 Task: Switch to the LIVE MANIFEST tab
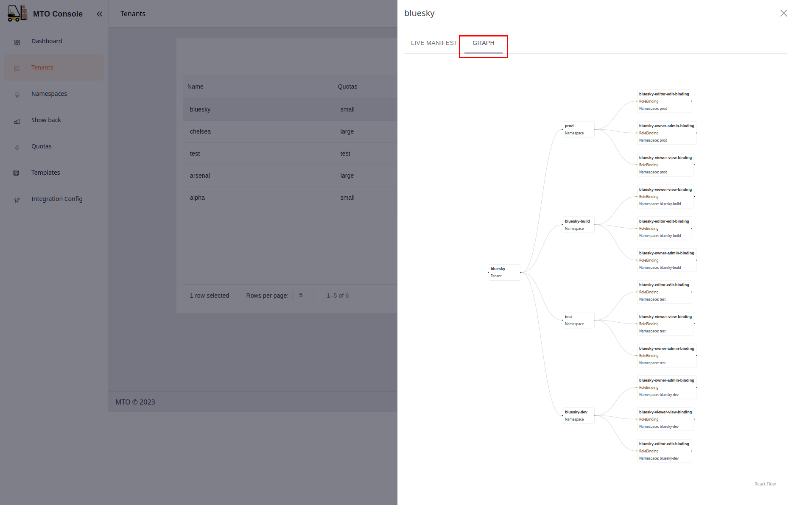point(433,43)
